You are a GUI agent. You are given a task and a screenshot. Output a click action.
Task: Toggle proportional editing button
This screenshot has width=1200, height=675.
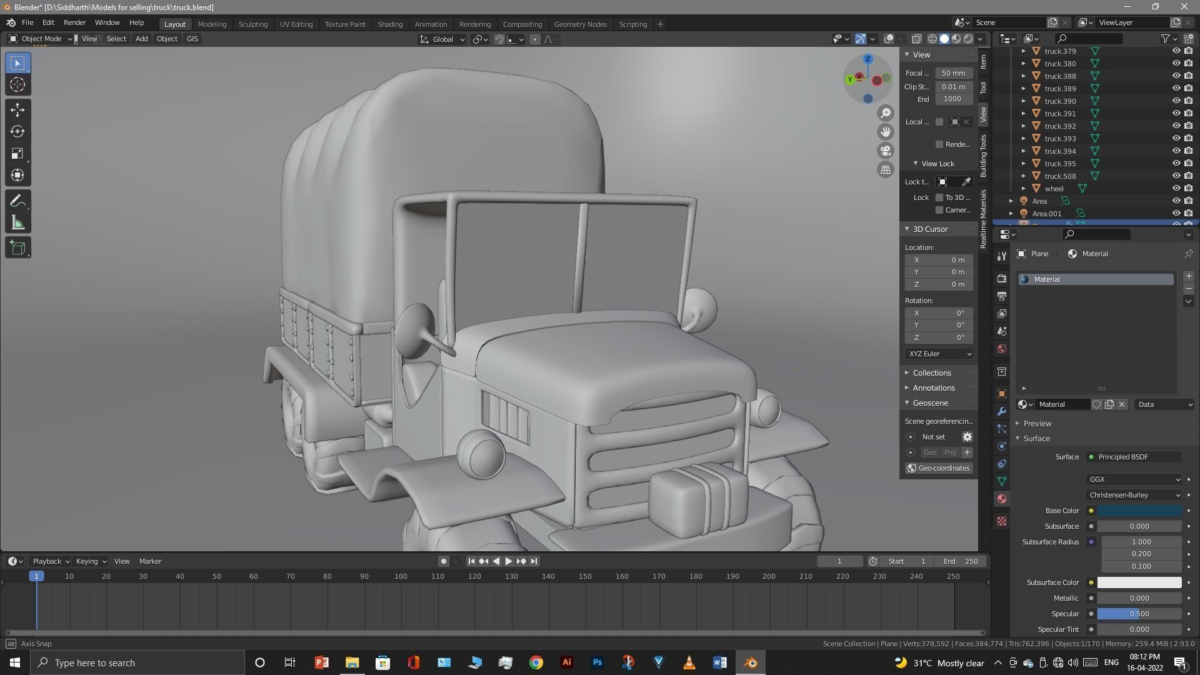534,39
